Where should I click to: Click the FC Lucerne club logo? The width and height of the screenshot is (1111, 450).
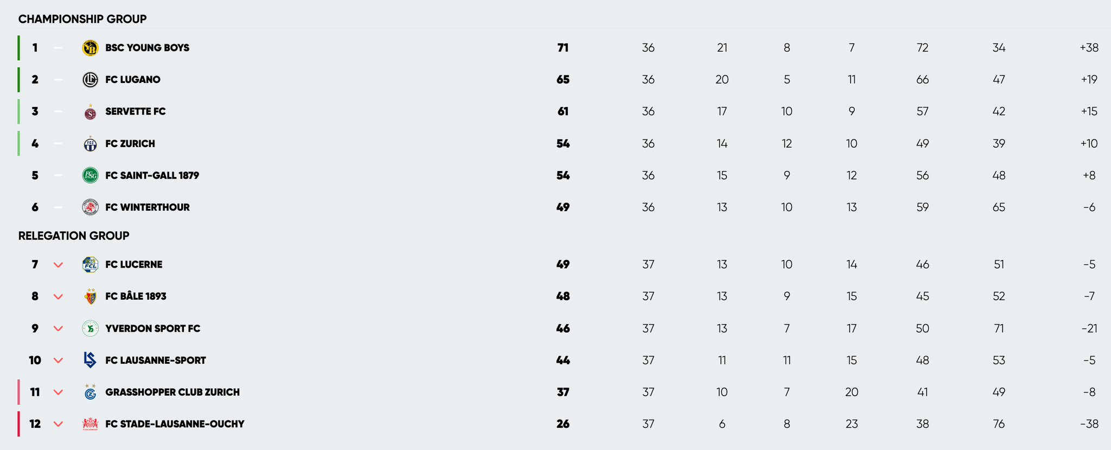click(90, 265)
